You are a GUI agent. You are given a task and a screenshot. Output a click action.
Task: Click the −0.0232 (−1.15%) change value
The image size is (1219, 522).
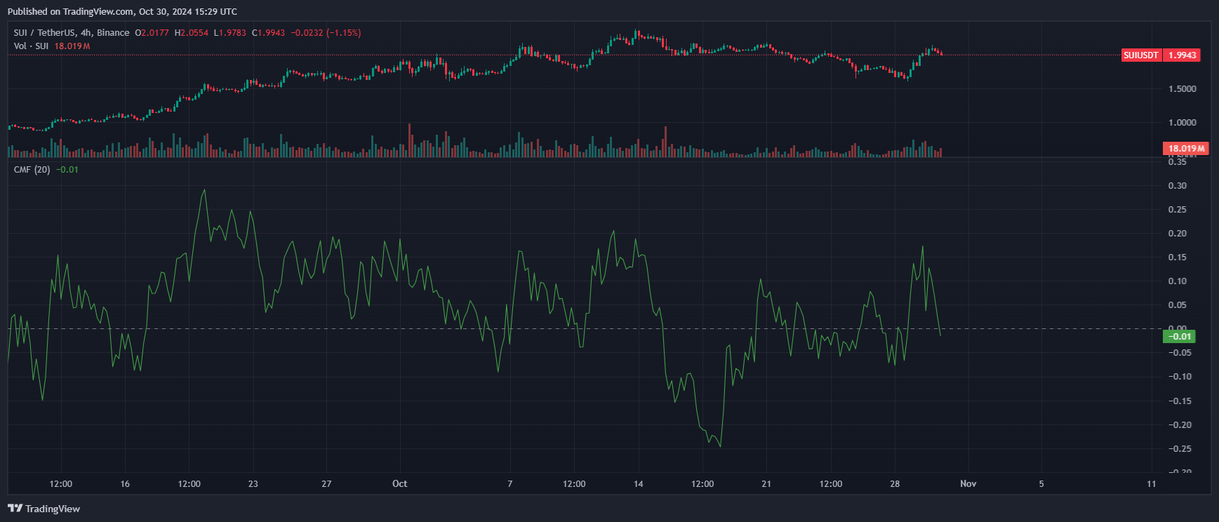(x=326, y=33)
